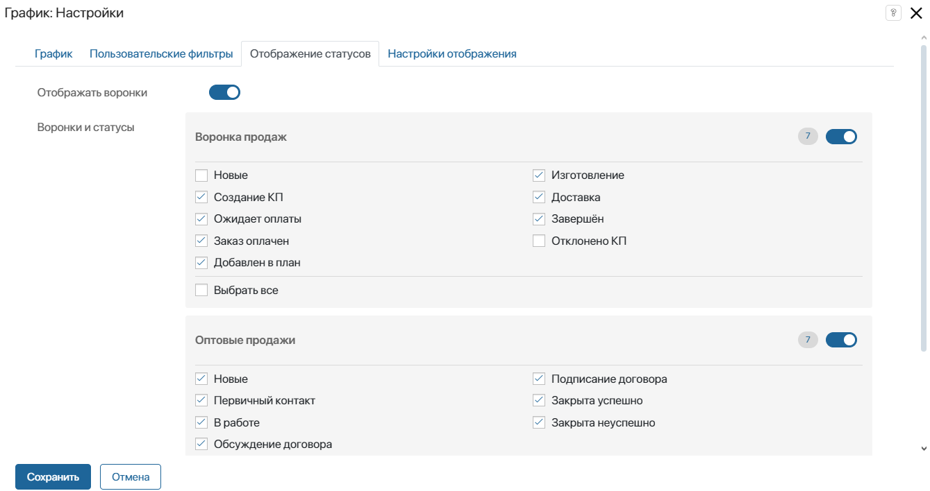Uncheck the Закрыта неуспешно checkbox
The height and width of the screenshot is (491, 930).
coord(539,423)
